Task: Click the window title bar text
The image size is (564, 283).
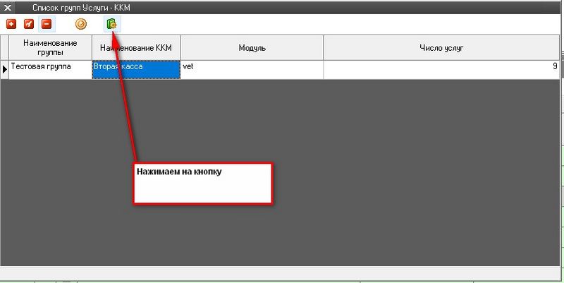Action: tap(82, 6)
